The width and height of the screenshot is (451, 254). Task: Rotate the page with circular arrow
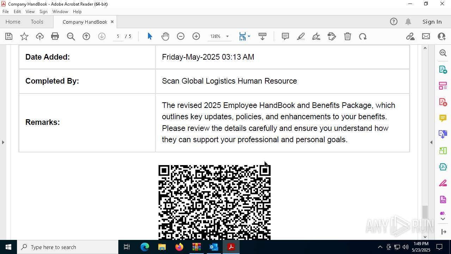(363, 36)
